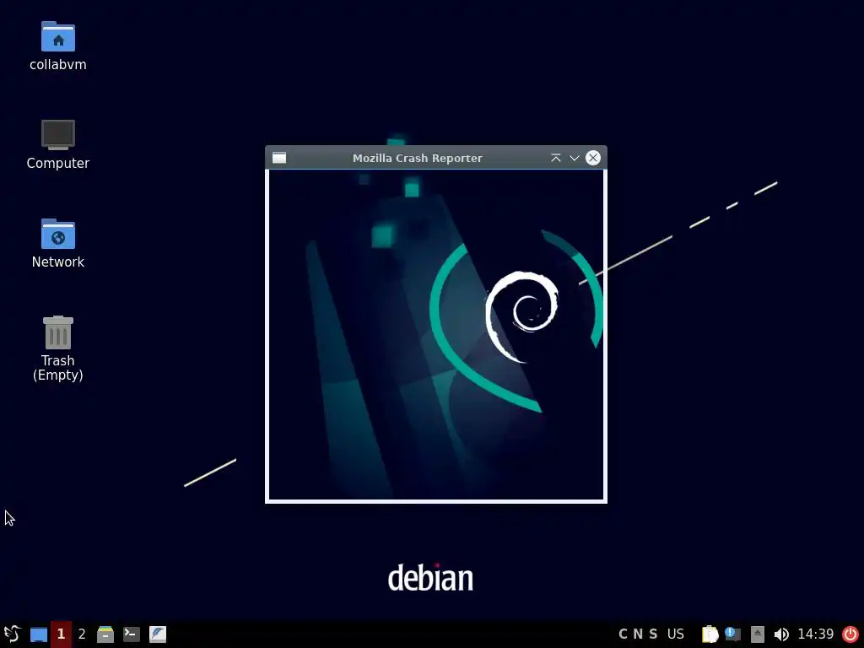Click the 14:39 clock in the panel
864x648 pixels.
816,634
